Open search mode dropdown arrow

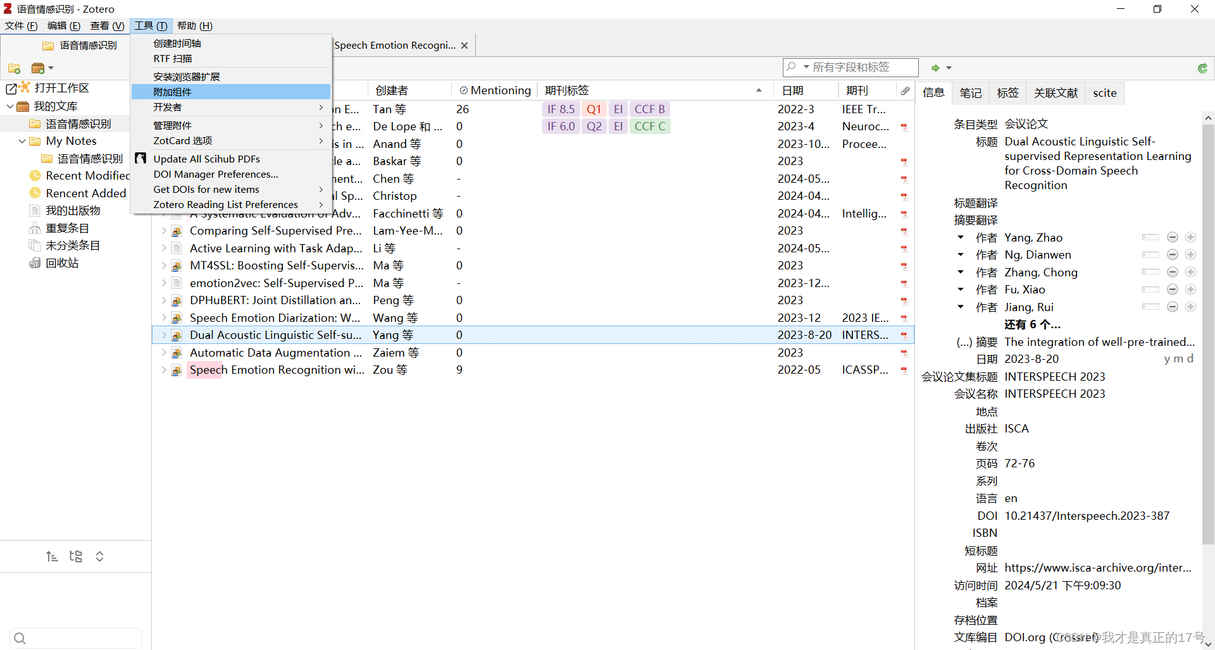pyautogui.click(x=806, y=67)
